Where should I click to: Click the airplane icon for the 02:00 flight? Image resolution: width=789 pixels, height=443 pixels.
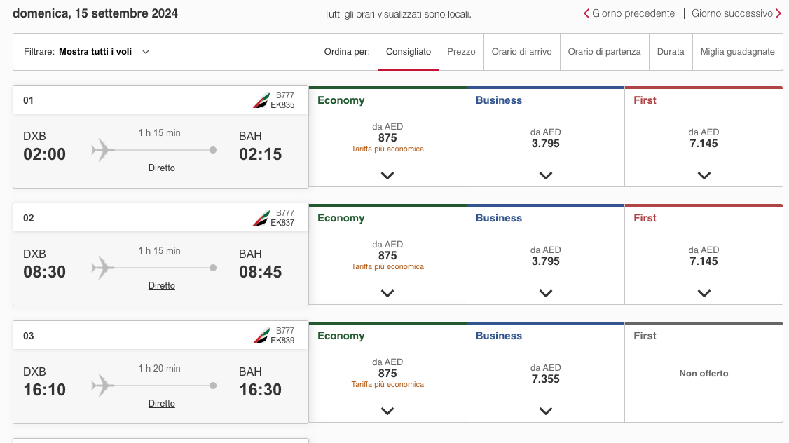[102, 149]
